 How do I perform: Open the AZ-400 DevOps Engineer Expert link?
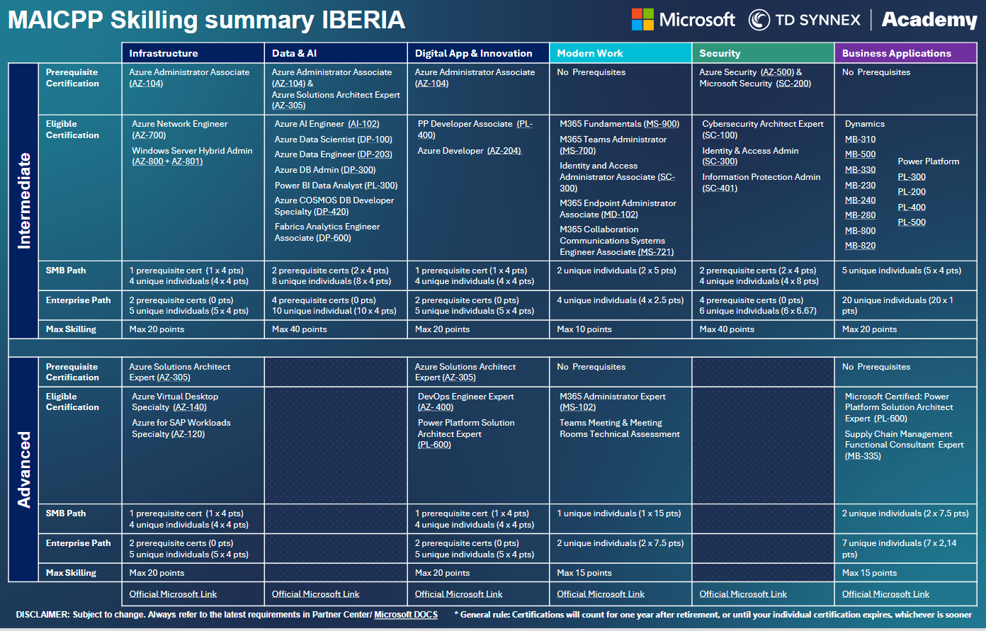click(436, 407)
